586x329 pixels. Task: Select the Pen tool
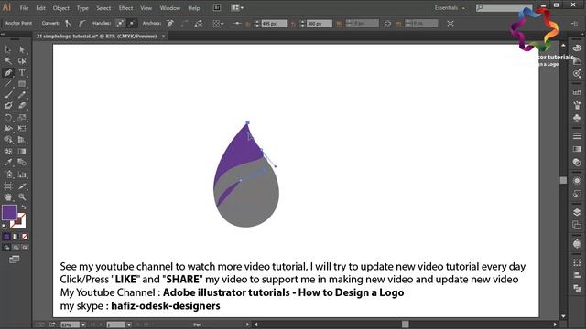pyautogui.click(x=8, y=72)
